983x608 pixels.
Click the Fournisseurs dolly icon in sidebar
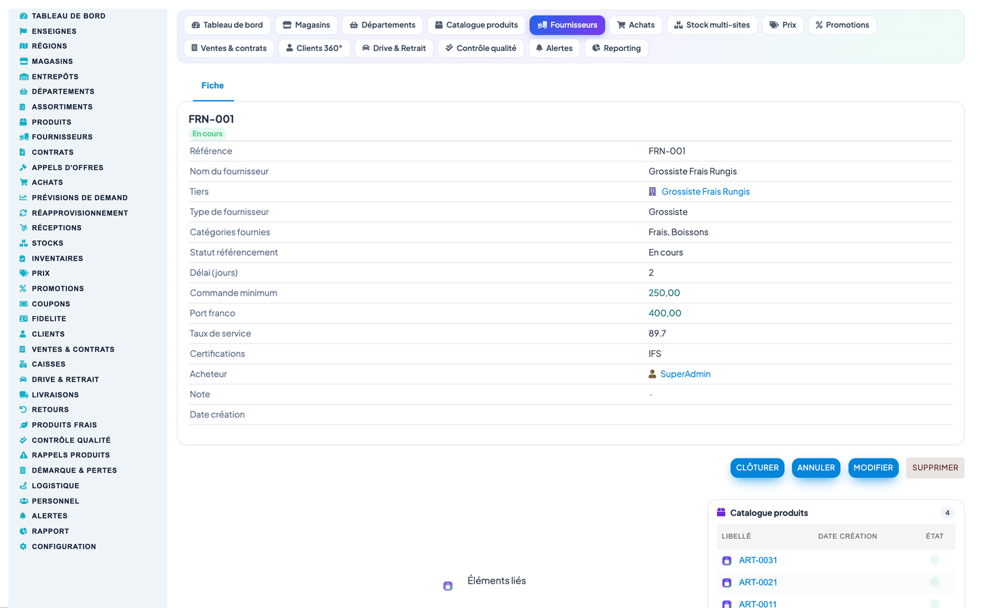[x=24, y=137]
